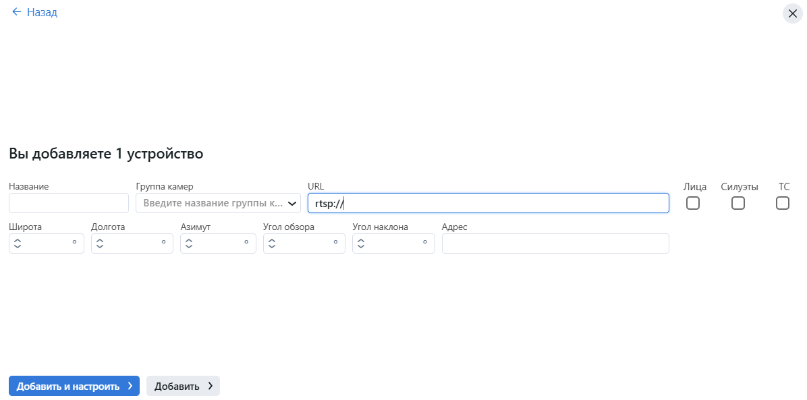Viewport: 807px width, 400px height.
Task: Click the Название input field
Action: pos(67,202)
